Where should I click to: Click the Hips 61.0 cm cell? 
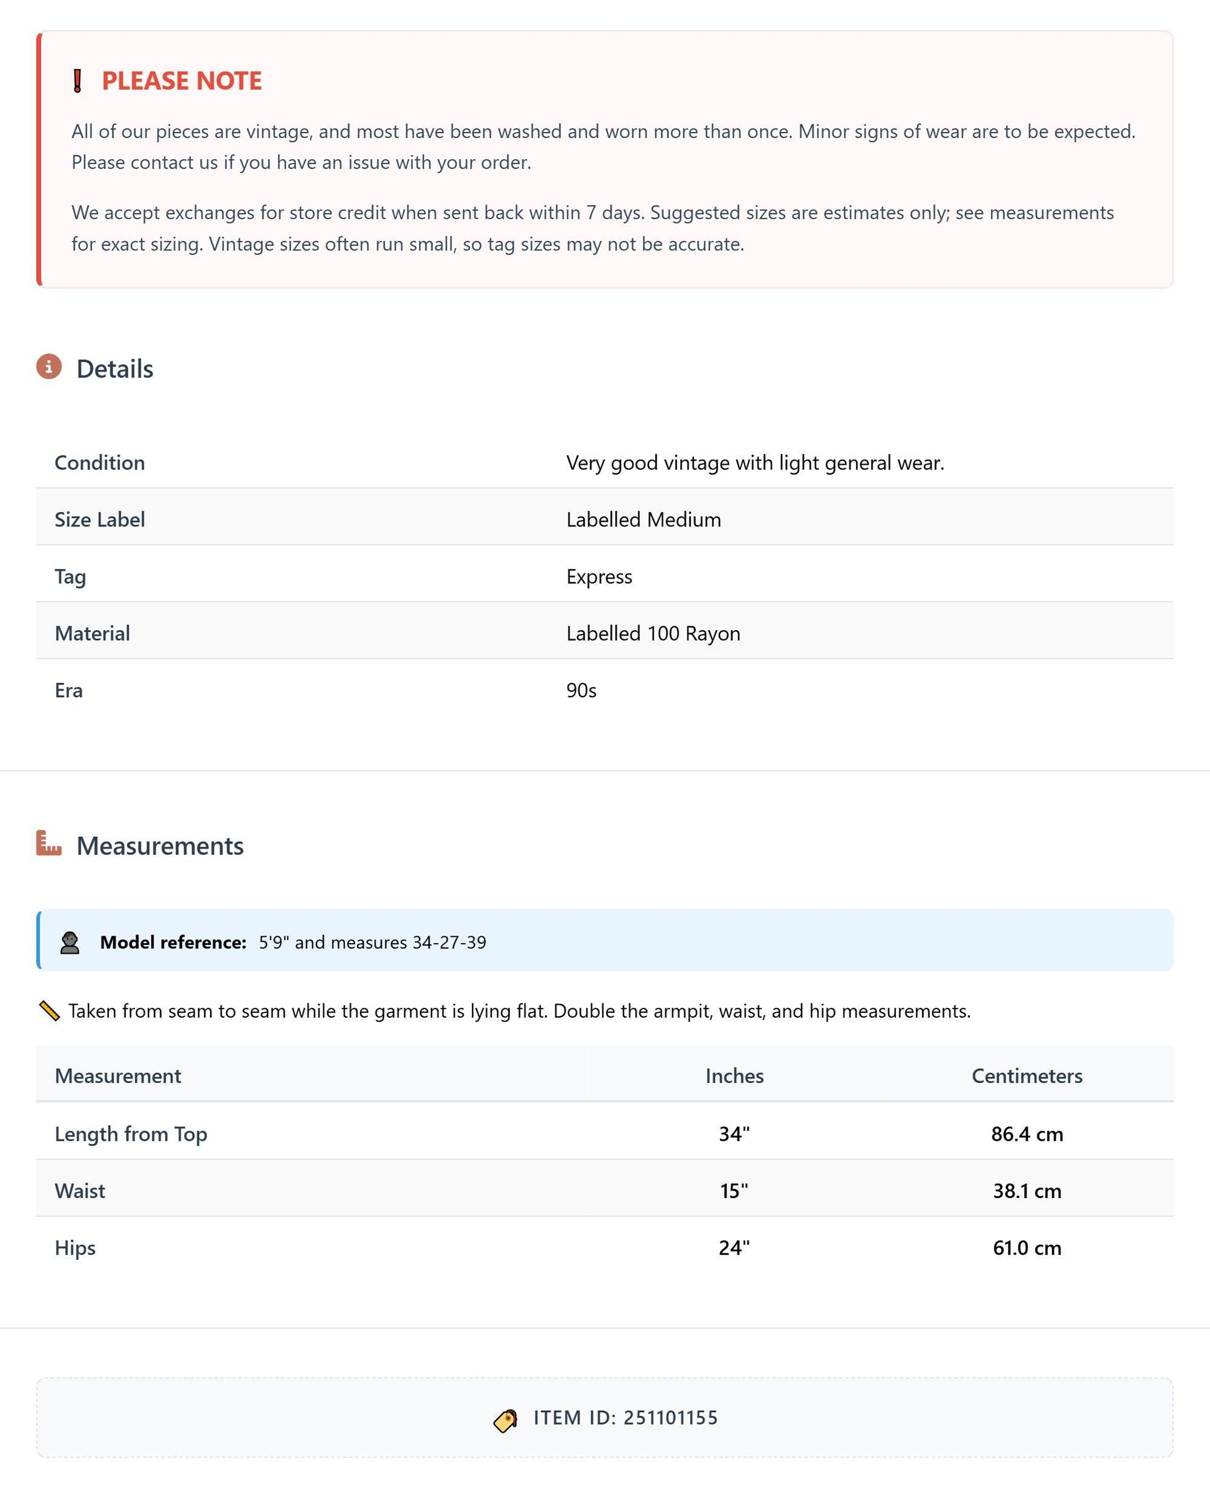pyautogui.click(x=1027, y=1247)
